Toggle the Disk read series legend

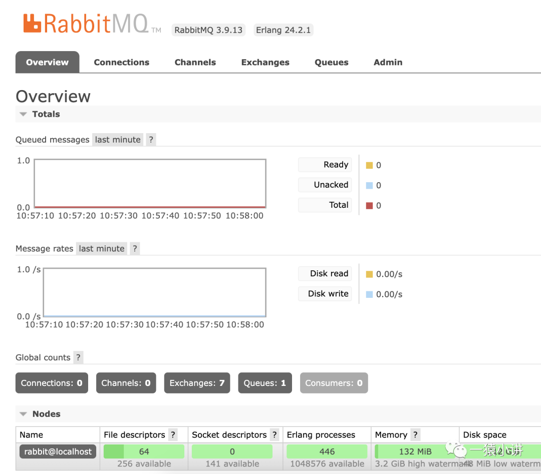point(325,274)
